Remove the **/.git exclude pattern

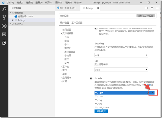click(153, 93)
